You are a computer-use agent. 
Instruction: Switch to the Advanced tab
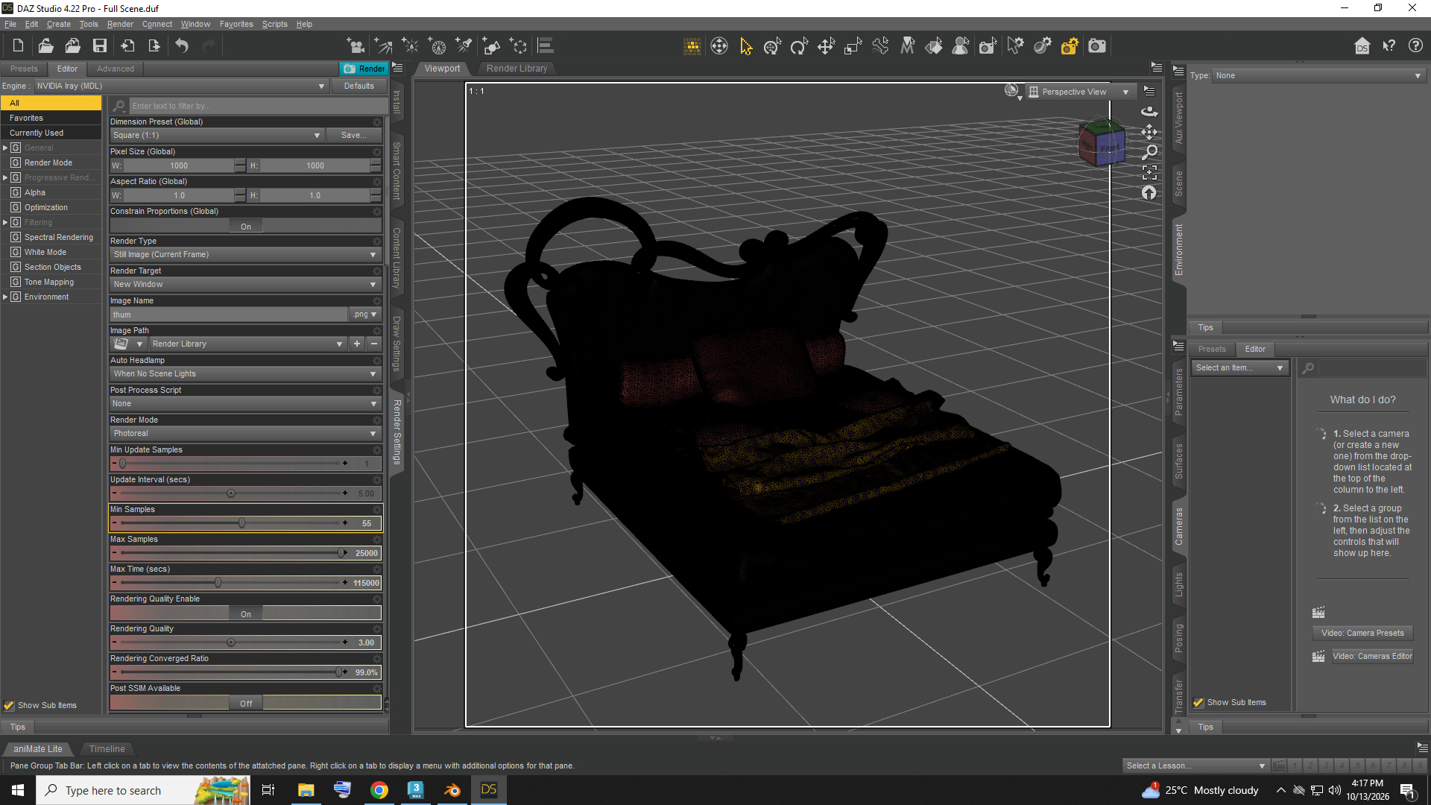pos(116,69)
